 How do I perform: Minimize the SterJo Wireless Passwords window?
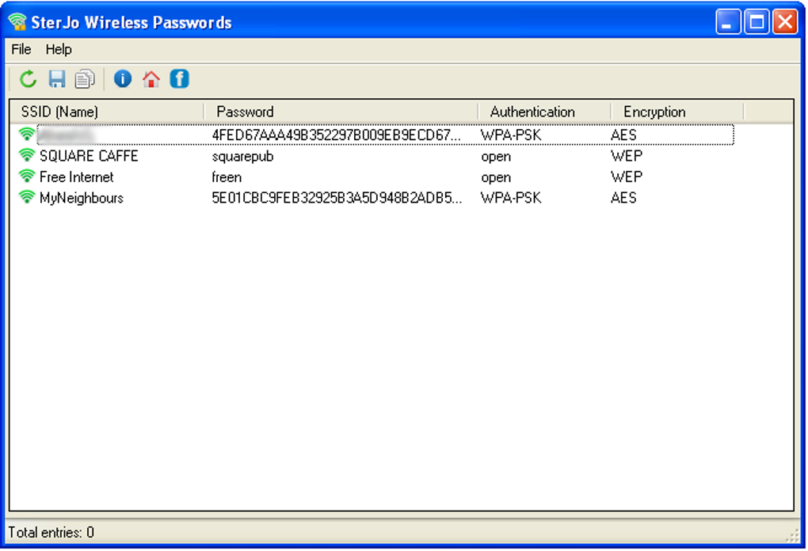click(728, 22)
